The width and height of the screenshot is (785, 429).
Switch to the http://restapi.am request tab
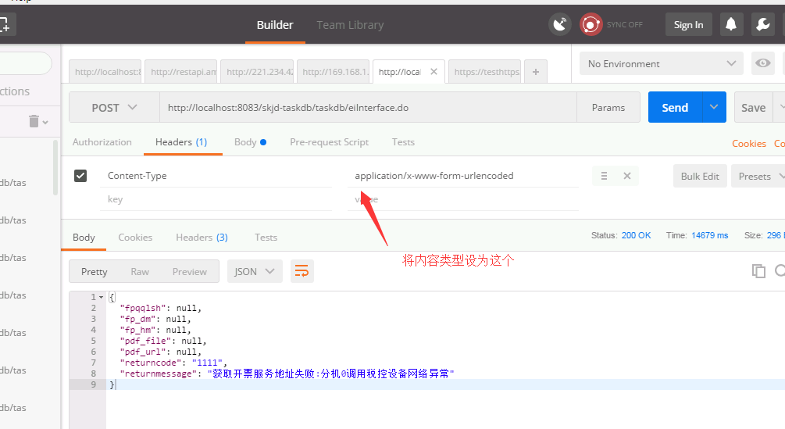point(181,72)
